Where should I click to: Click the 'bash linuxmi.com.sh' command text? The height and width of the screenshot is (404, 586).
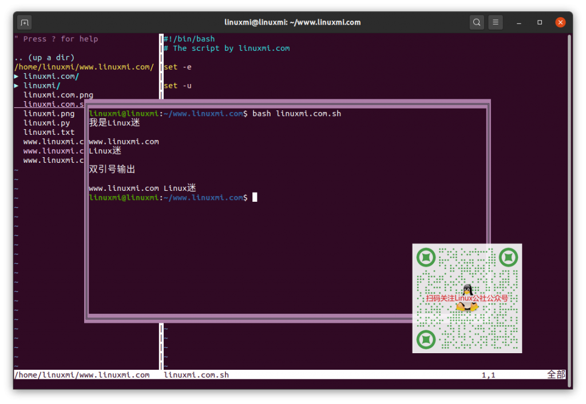point(297,113)
